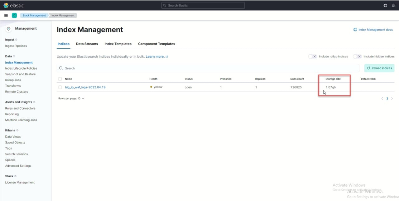
Task: Switch to the Indices tab
Action: pyautogui.click(x=63, y=44)
